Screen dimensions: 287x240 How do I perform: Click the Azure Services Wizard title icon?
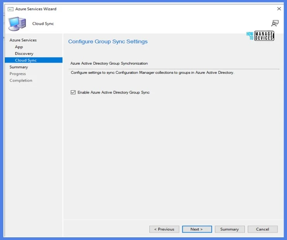10,9
